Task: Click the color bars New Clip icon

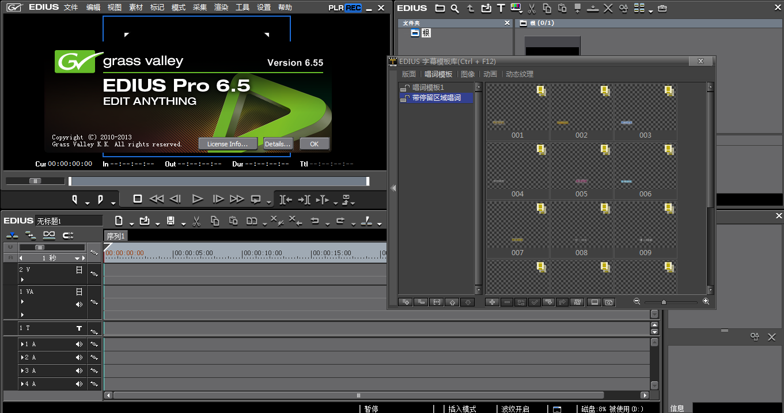Action: point(516,8)
